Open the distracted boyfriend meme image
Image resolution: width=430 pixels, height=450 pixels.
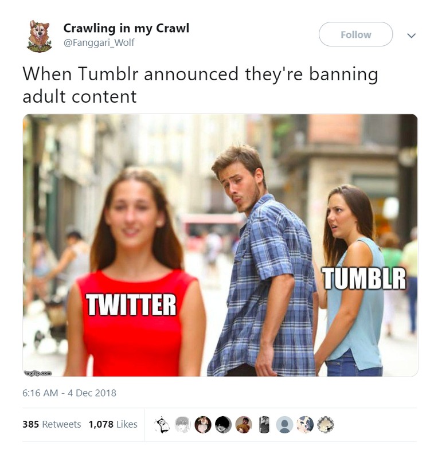tap(220, 245)
